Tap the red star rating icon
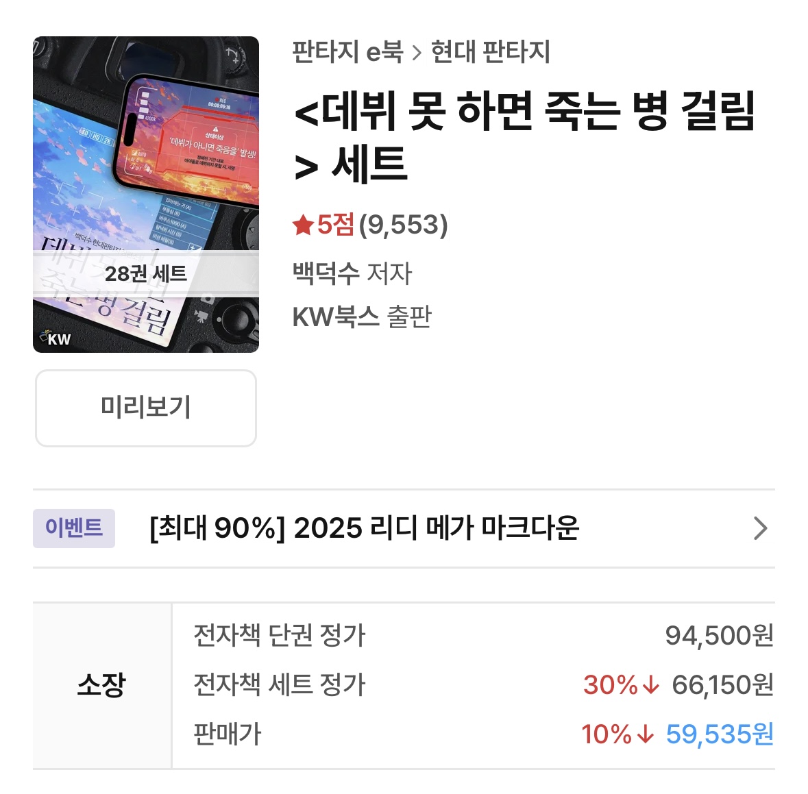 [x=303, y=225]
